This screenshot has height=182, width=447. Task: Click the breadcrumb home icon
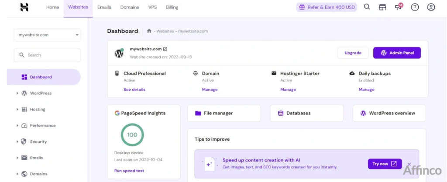pos(149,31)
